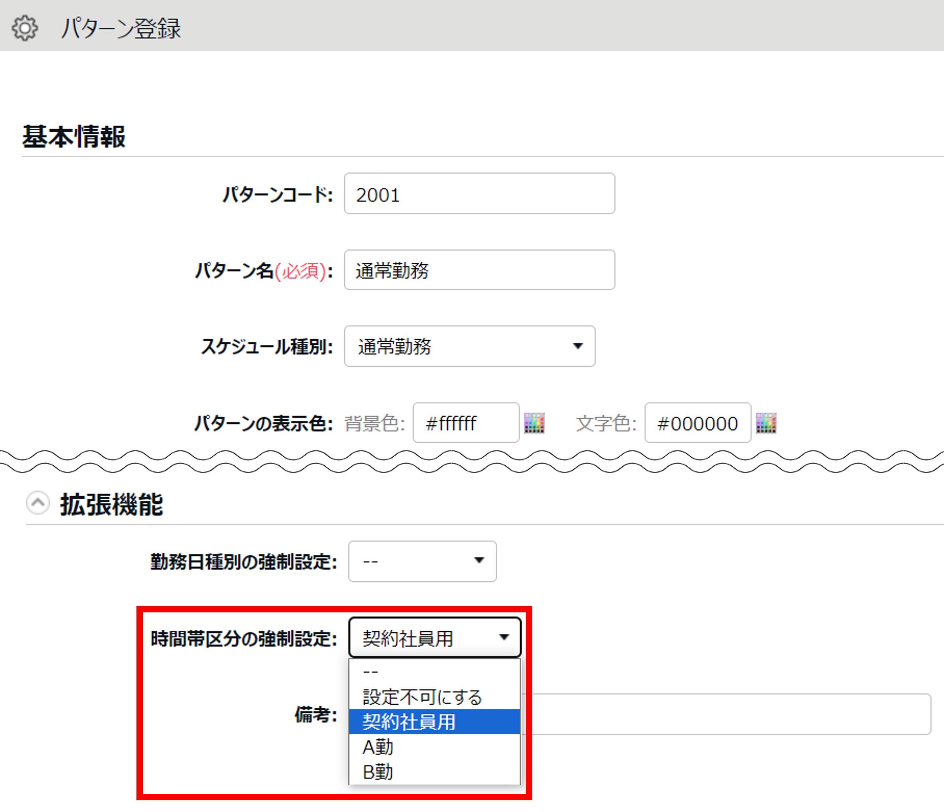Viewport: 944px width, 812px height.
Task: Open the text color palette picker icon
Action: 766,423
